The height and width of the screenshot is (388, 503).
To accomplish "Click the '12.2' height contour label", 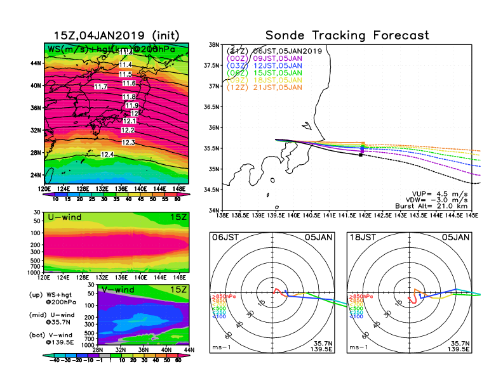I will 128,130.
